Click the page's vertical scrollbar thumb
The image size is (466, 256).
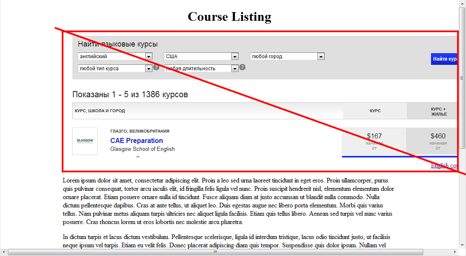click(x=462, y=77)
